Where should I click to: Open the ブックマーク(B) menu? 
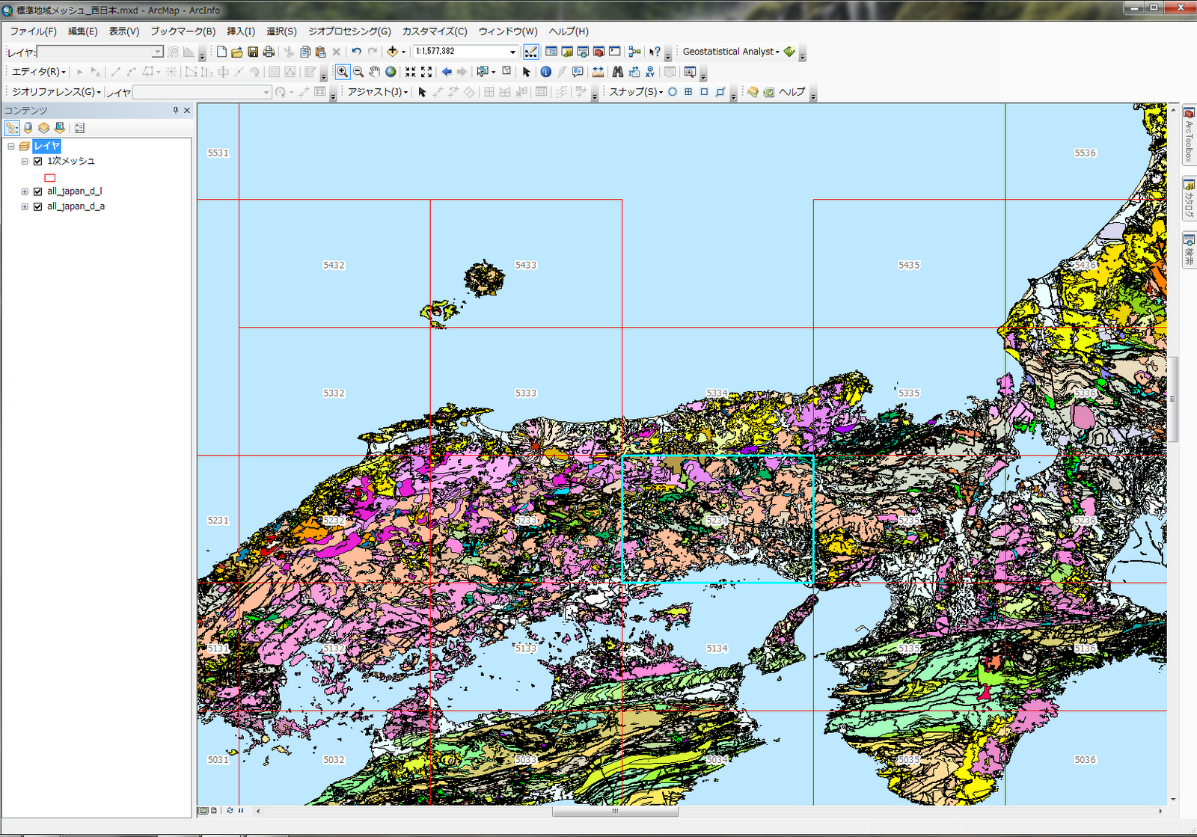(x=183, y=31)
